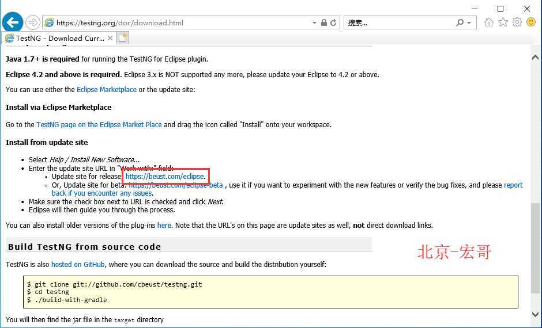Open Favorites via the star icon
This screenshot has height=328, width=542.
pyautogui.click(x=503, y=22)
